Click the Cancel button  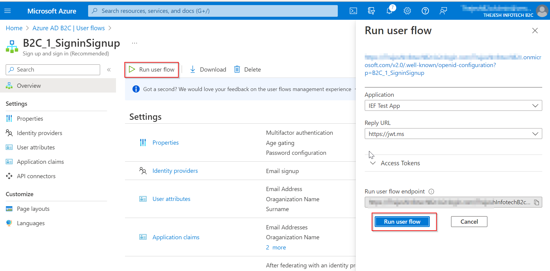pos(469,222)
